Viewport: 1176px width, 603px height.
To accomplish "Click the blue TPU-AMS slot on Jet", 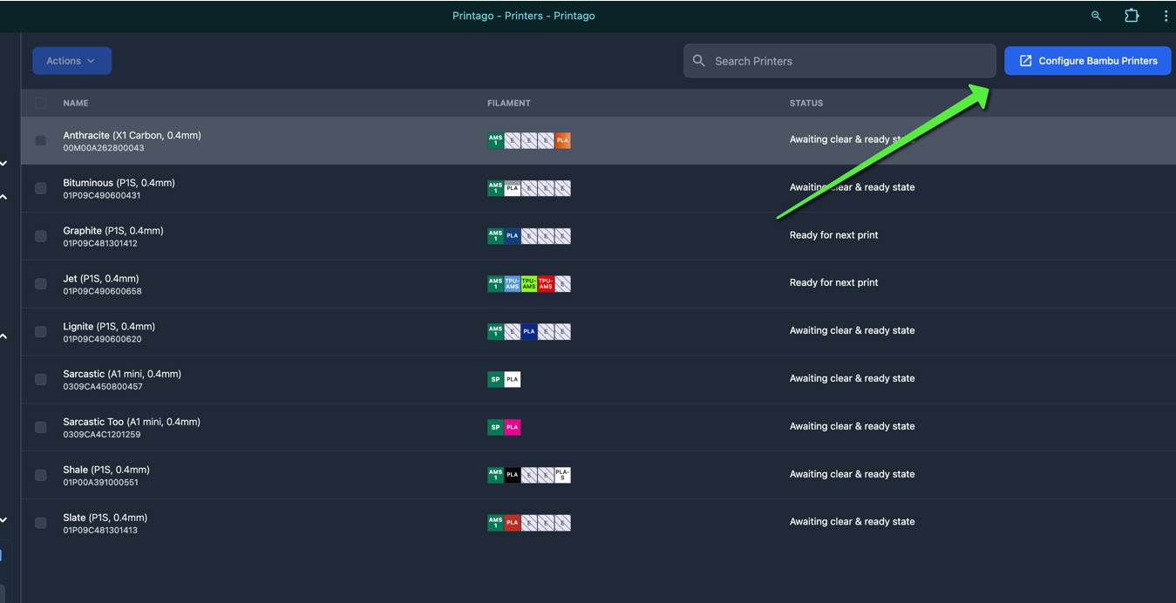I will (512, 284).
